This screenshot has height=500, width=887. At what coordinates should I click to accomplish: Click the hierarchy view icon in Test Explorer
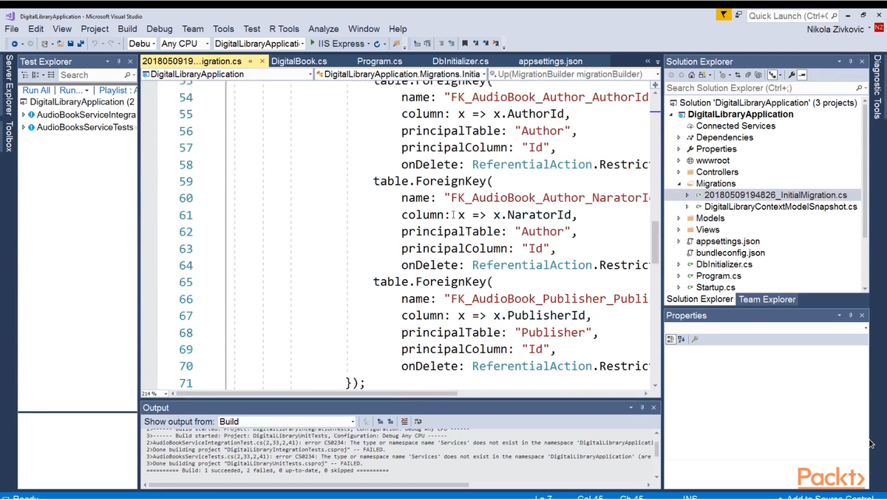click(24, 75)
